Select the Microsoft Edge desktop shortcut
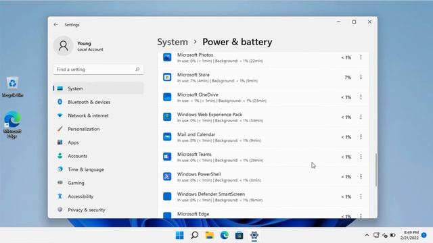This screenshot has height=243, width=433. point(12,124)
